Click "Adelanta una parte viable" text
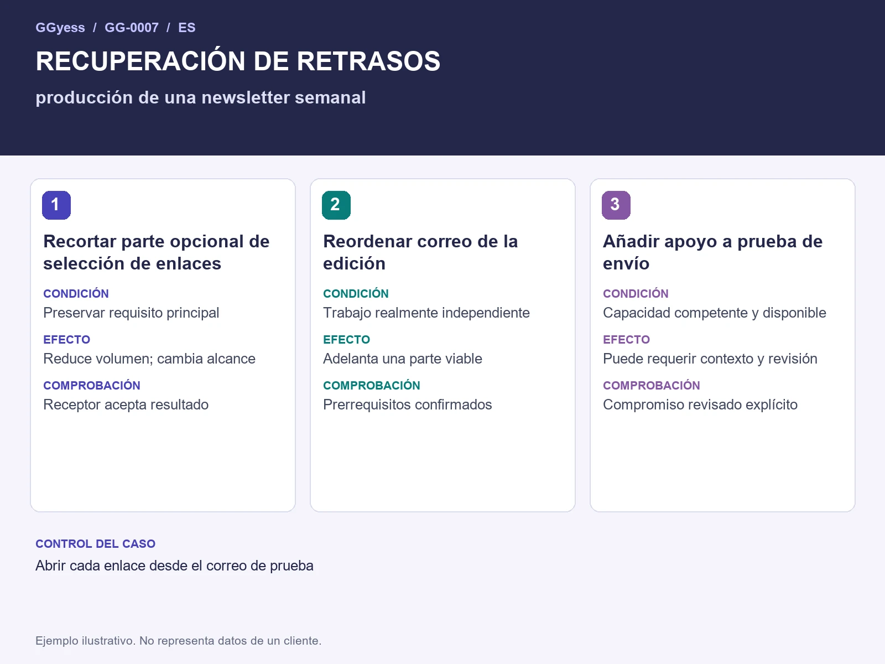Viewport: 885px width, 664px height. (x=403, y=359)
